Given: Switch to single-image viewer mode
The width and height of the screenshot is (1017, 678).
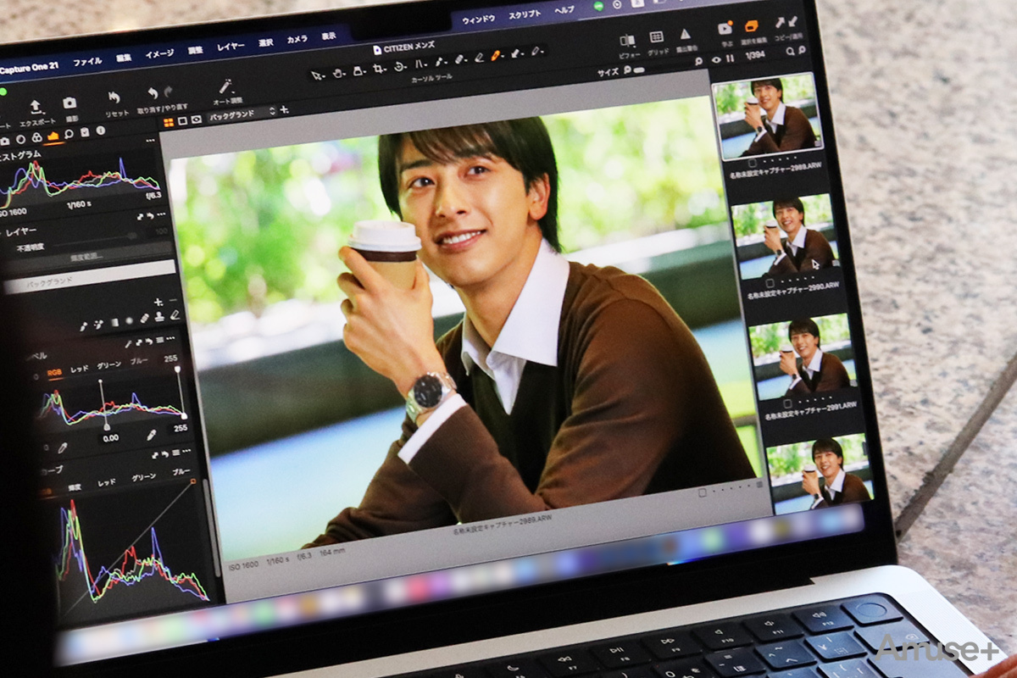Looking at the screenshot, I should pos(183,120).
